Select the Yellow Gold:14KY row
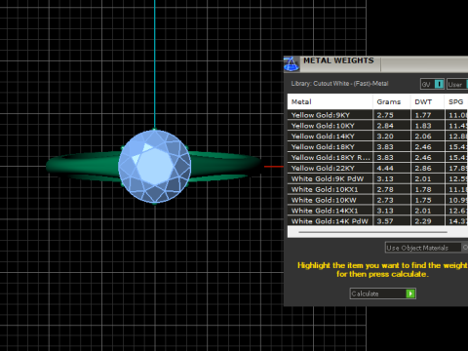This screenshot has height=351, width=468. point(377,136)
